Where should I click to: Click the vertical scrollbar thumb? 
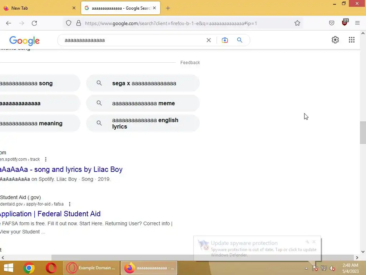pos(363,132)
